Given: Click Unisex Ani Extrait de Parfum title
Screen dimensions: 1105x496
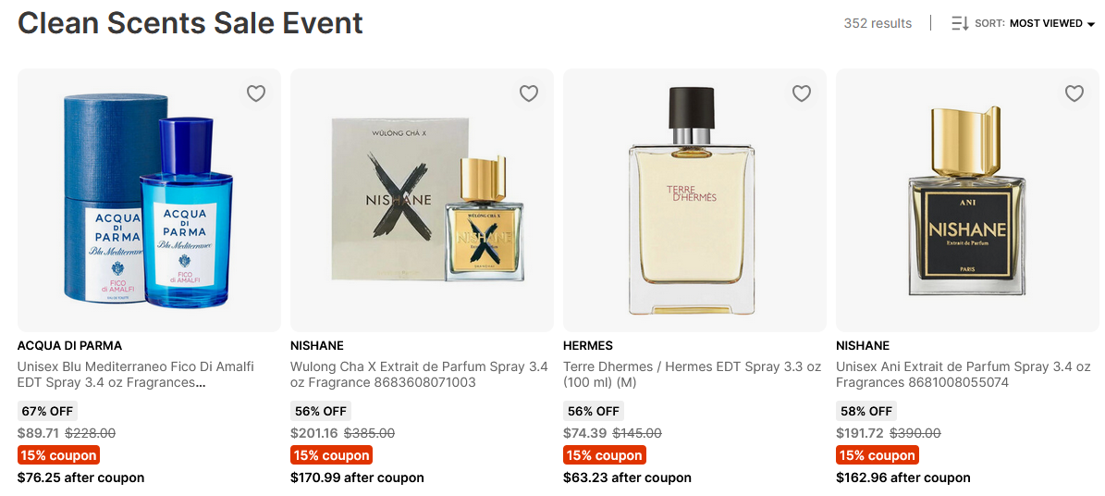Looking at the screenshot, I should pos(963,375).
